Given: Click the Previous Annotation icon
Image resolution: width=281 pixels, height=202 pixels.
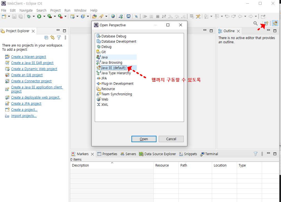Looking at the screenshot, I should pyautogui.click(x=217, y=16).
